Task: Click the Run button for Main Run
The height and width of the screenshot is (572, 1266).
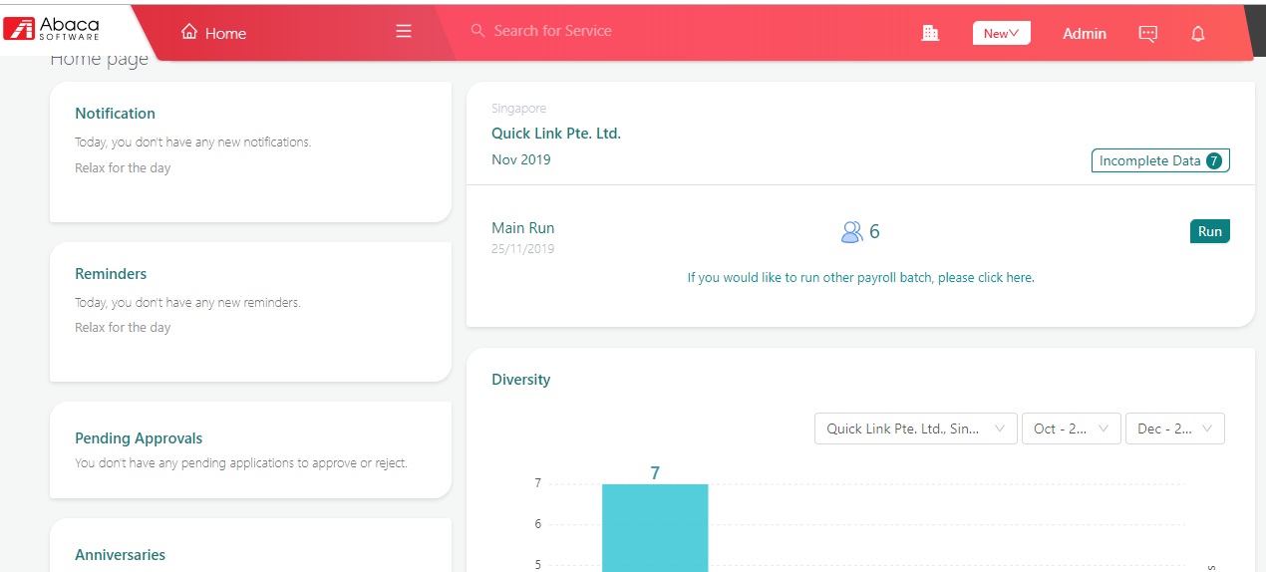Action: (x=1210, y=231)
